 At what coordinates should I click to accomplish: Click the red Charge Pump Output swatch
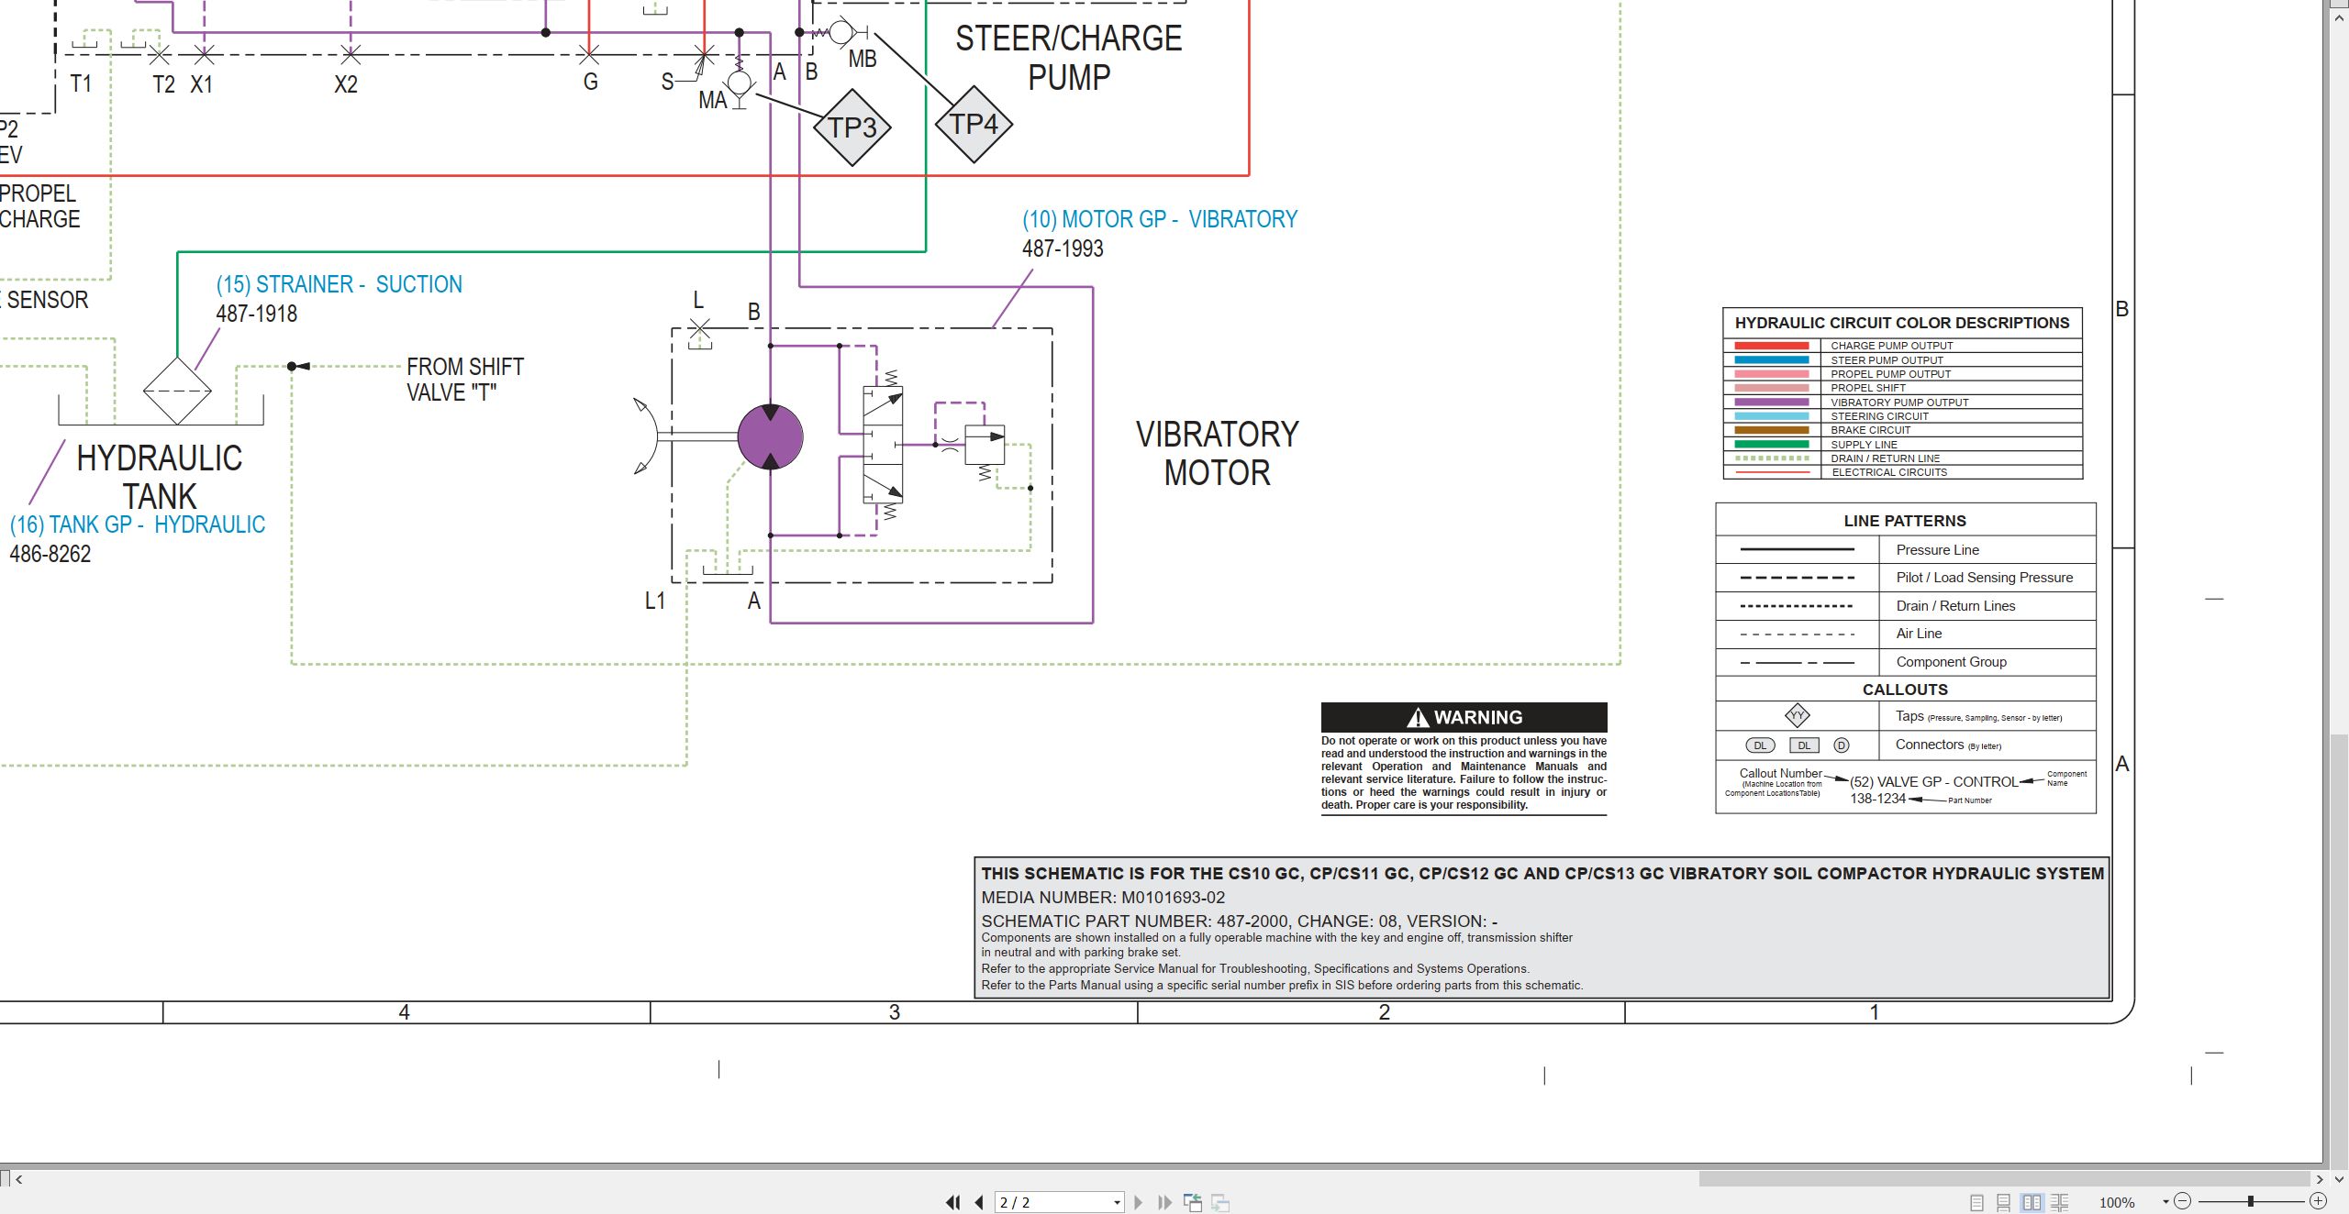1771,346
